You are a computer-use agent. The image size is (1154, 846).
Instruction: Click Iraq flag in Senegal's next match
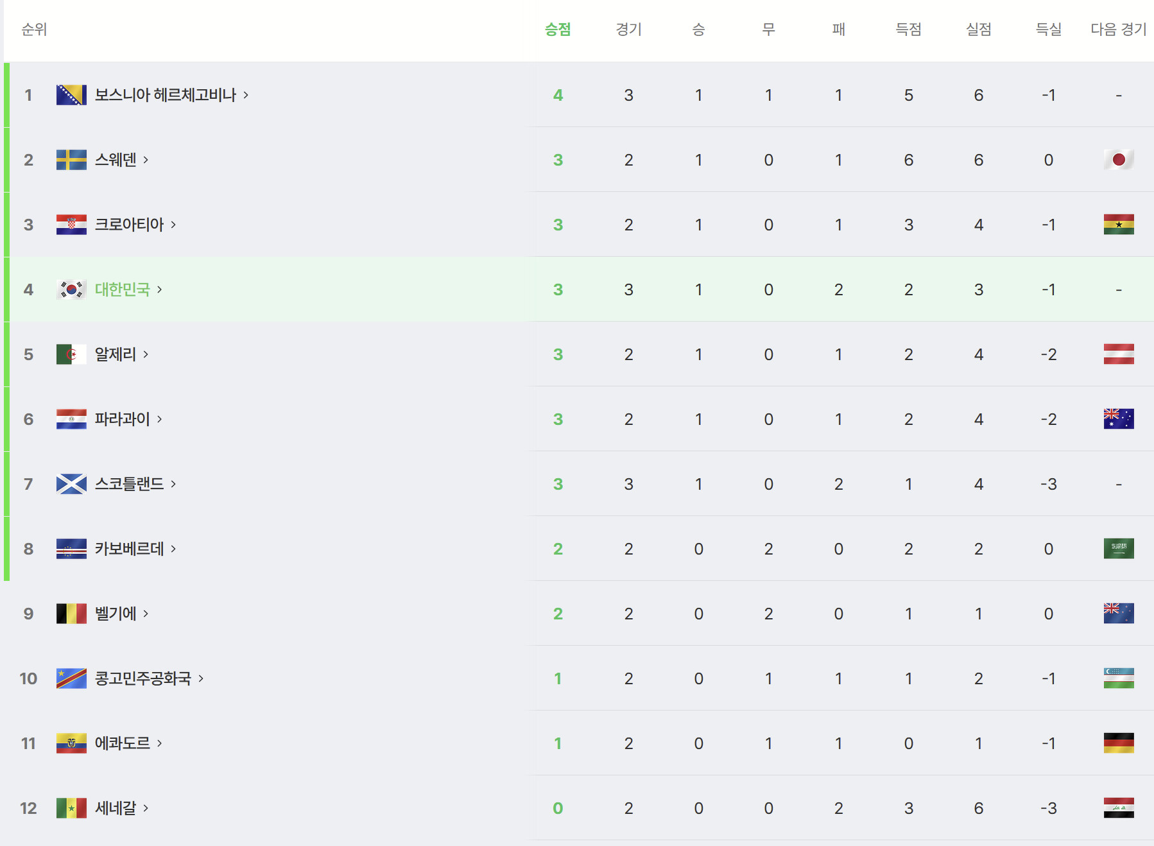coord(1119,808)
